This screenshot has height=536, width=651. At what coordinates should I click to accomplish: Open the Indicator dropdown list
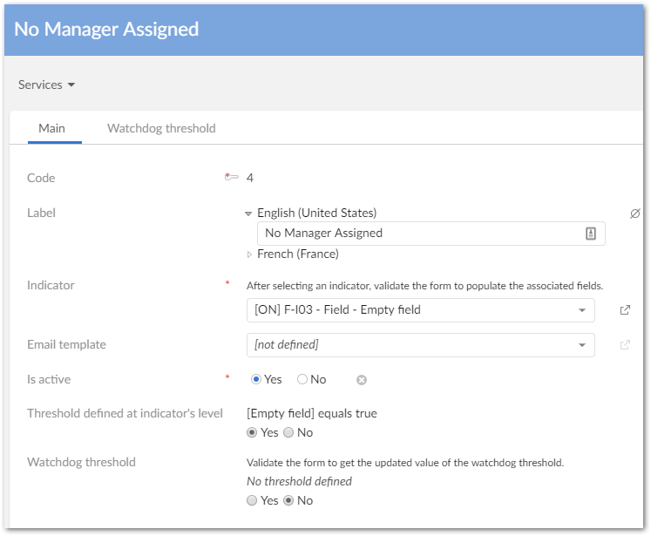click(582, 310)
